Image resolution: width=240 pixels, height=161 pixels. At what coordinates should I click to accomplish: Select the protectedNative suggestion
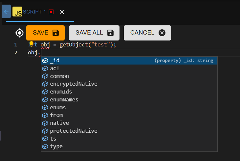click(129, 131)
